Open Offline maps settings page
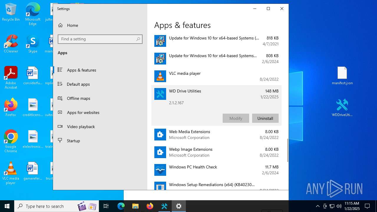This screenshot has height=212, width=377. click(x=100, y=98)
